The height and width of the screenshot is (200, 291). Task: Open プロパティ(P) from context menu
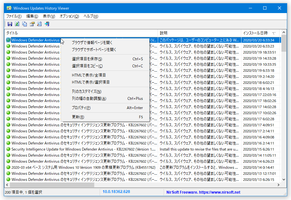click(105, 108)
